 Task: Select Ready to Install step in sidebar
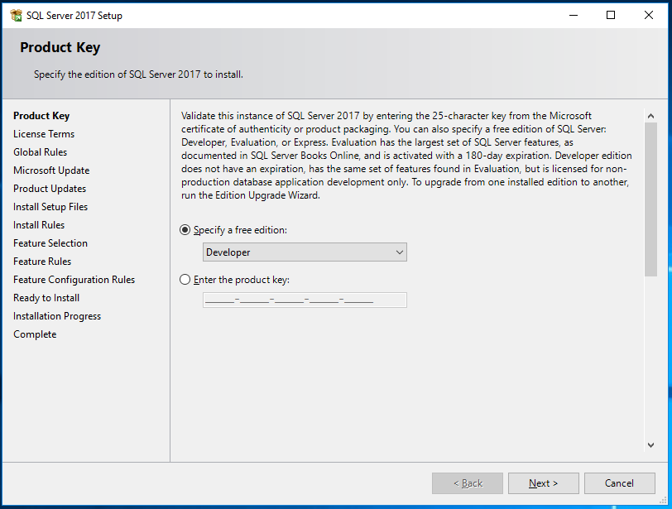(46, 298)
